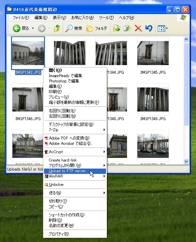Viewport: 196px width, 242px height.
Task: Open the Back history dropdown arrow
Action: point(33,28)
